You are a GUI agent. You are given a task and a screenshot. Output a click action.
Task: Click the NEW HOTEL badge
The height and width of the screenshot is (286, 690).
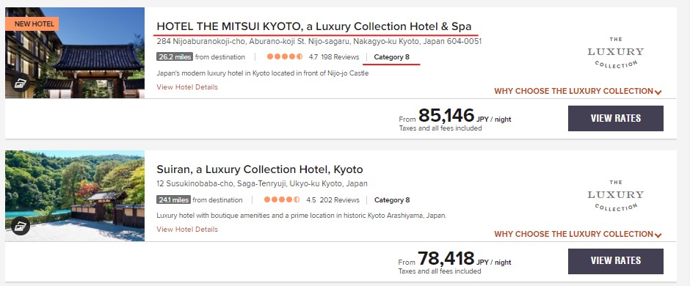pos(32,23)
